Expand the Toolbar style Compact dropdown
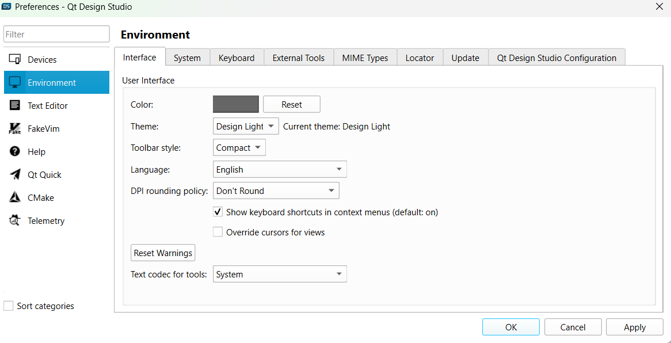Screen dimensions: 671x343 (x=239, y=148)
